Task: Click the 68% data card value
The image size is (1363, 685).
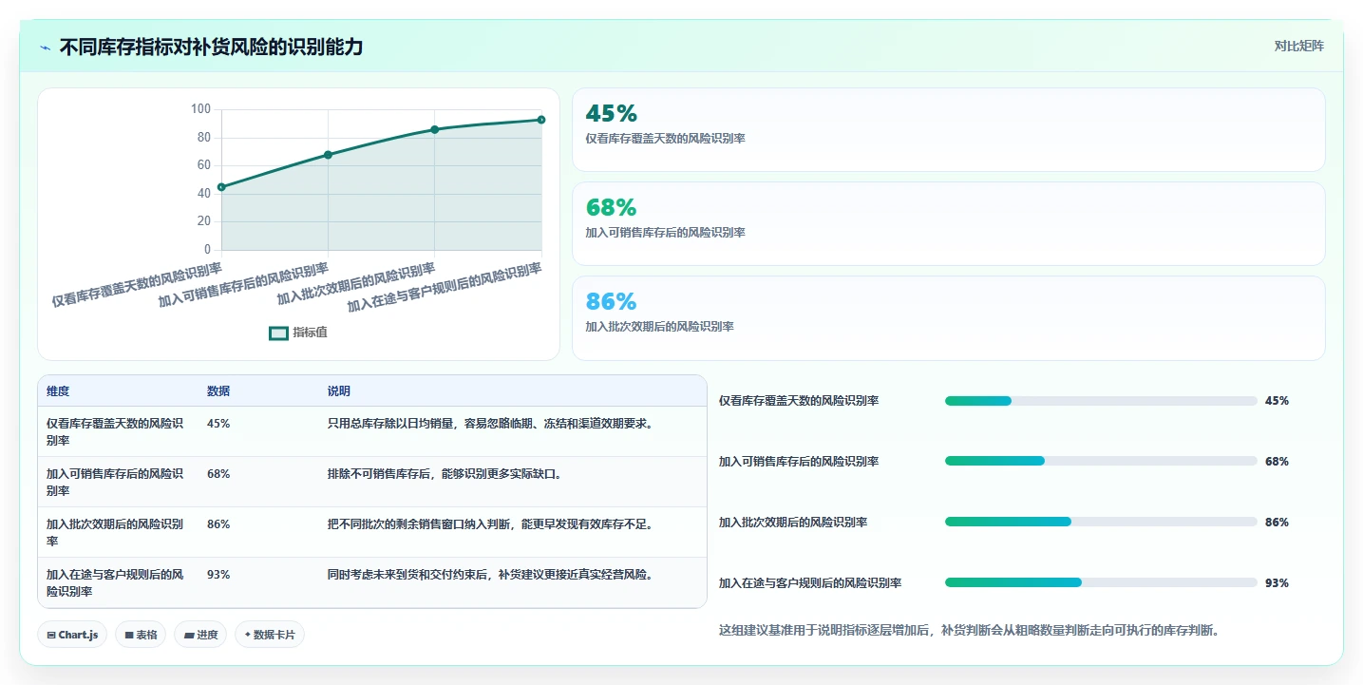Action: point(611,207)
